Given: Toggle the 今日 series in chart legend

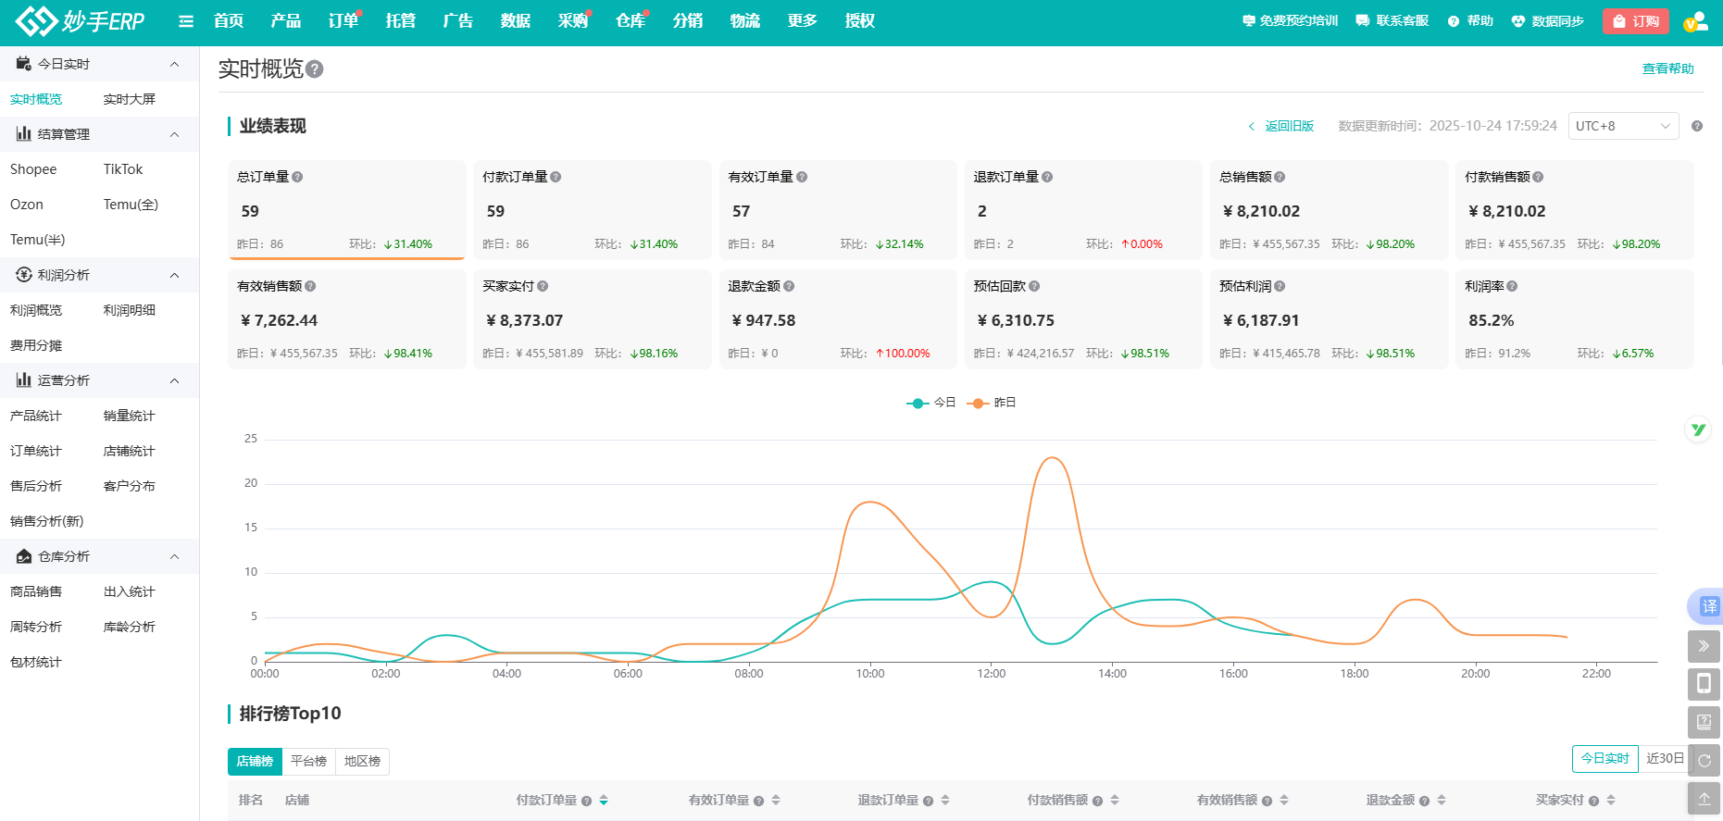Looking at the screenshot, I should point(931,403).
